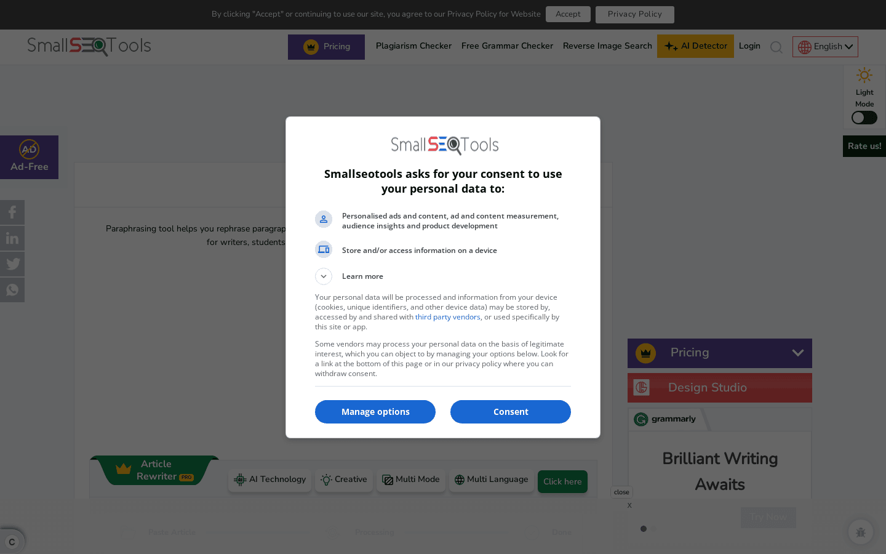
Task: Open the tool via the Twitter share icon
Action: tap(12, 263)
